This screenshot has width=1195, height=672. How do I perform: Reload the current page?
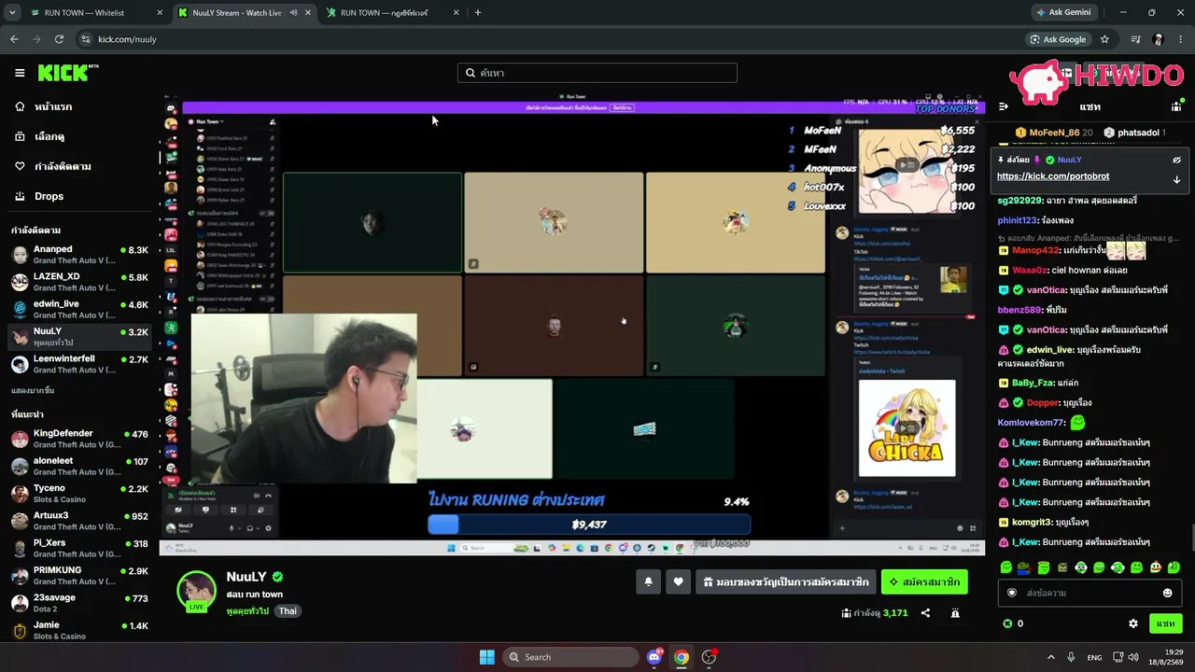pyautogui.click(x=59, y=39)
